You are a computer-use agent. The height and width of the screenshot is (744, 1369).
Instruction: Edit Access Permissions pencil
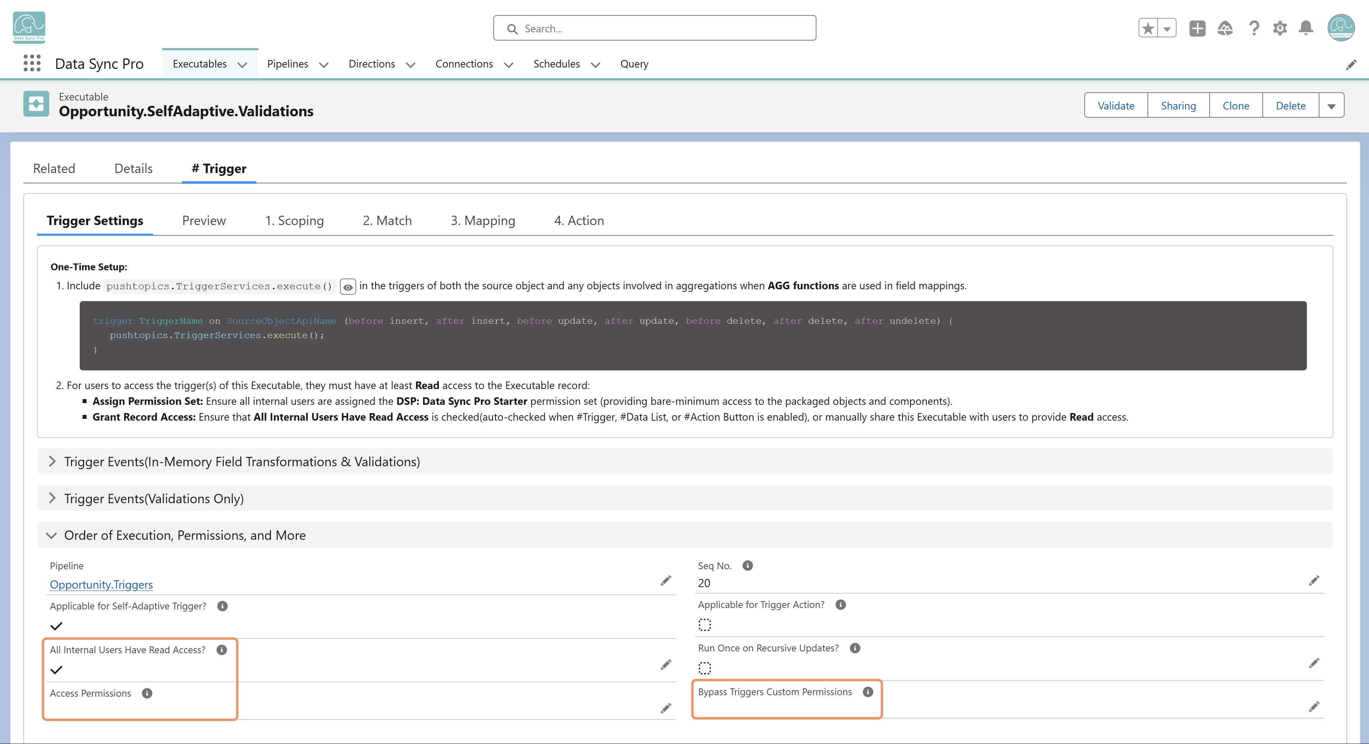coord(666,708)
